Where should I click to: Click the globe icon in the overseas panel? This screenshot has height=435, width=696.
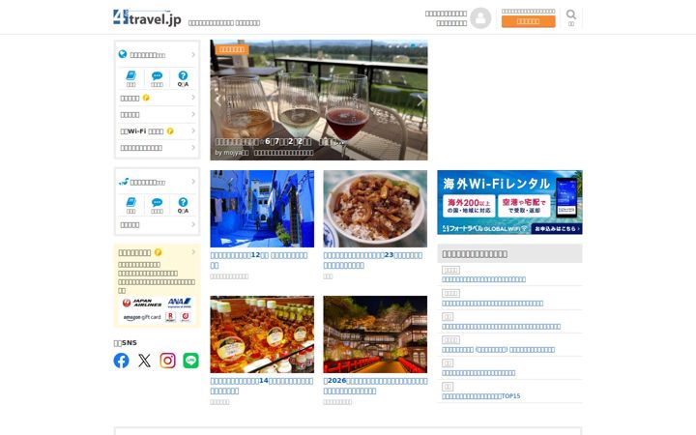tap(123, 54)
